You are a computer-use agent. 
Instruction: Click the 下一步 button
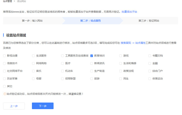click(43, 106)
